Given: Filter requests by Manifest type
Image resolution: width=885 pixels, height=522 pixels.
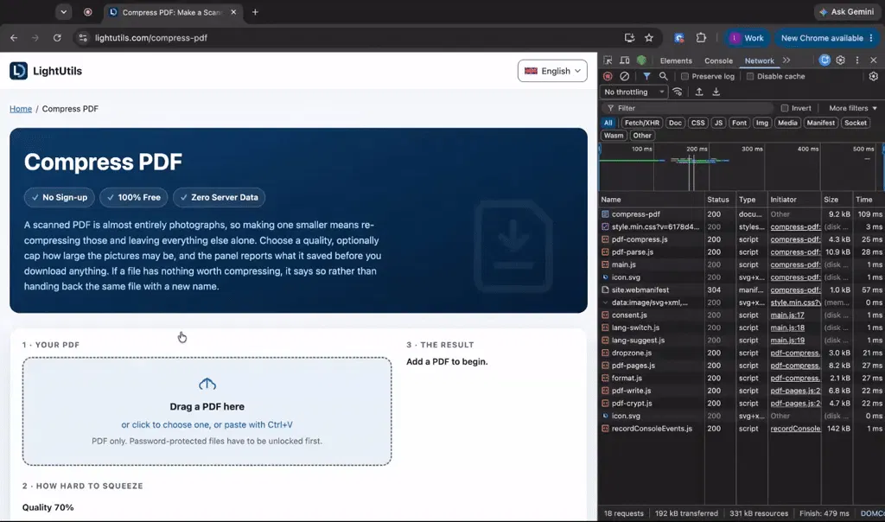Looking at the screenshot, I should pos(820,123).
